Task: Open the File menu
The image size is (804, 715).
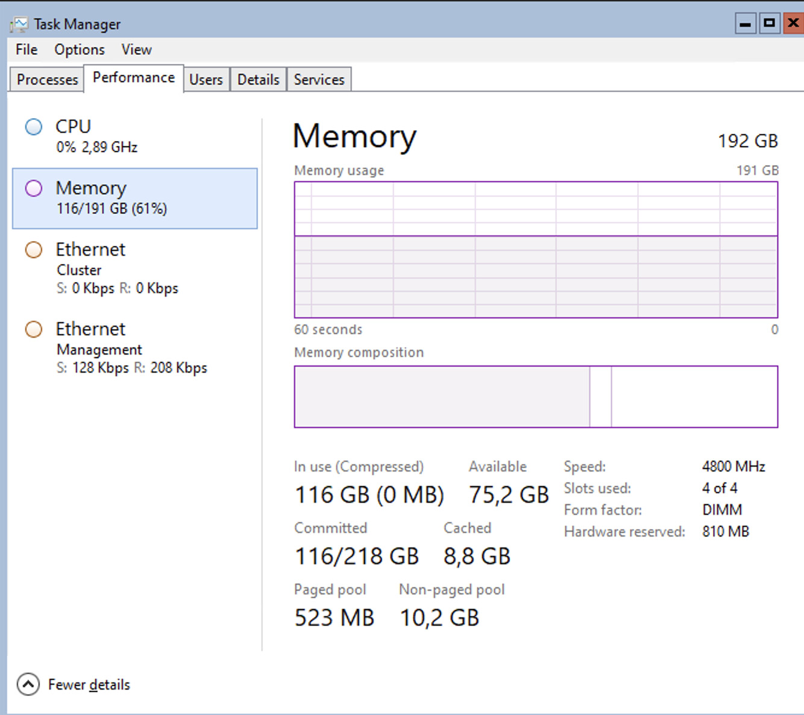Action: click(x=27, y=49)
